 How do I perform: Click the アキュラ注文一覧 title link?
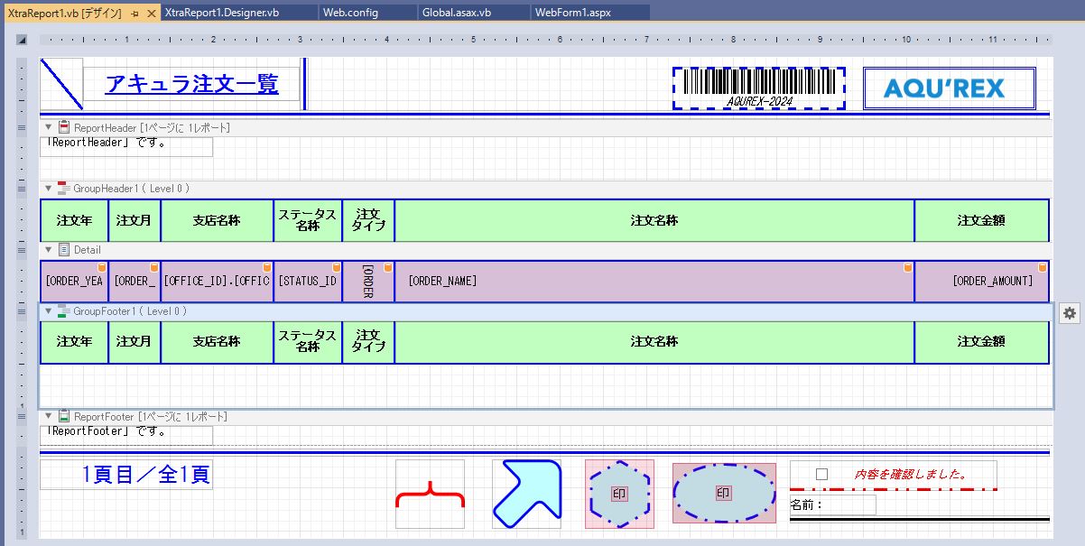[191, 84]
